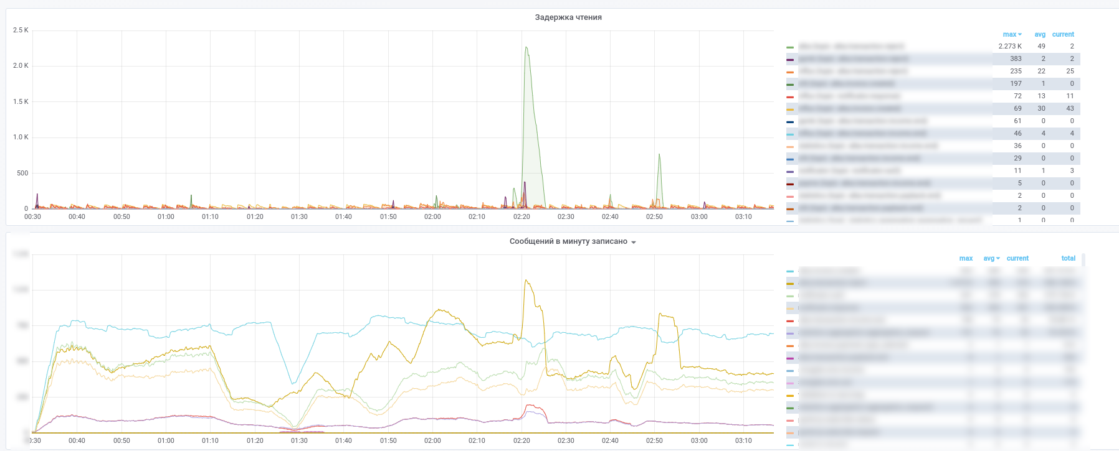Open the 'Задержка чтения' panel title menu

point(568,17)
